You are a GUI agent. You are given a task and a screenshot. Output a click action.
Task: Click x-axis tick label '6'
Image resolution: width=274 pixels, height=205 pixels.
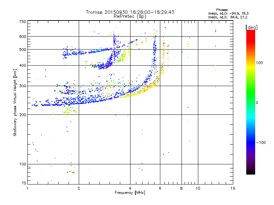[160, 188]
